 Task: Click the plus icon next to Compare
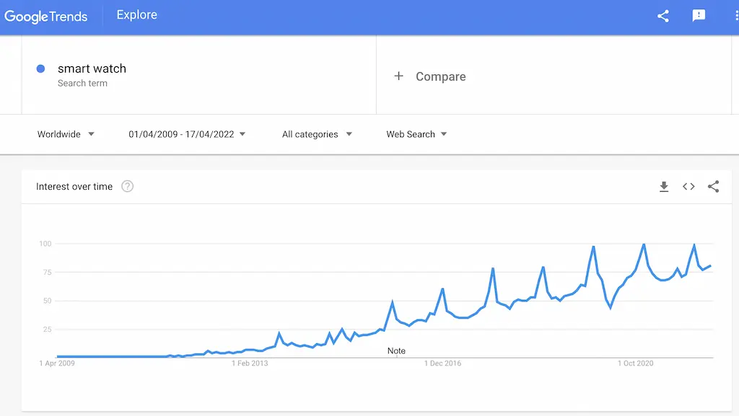point(398,76)
